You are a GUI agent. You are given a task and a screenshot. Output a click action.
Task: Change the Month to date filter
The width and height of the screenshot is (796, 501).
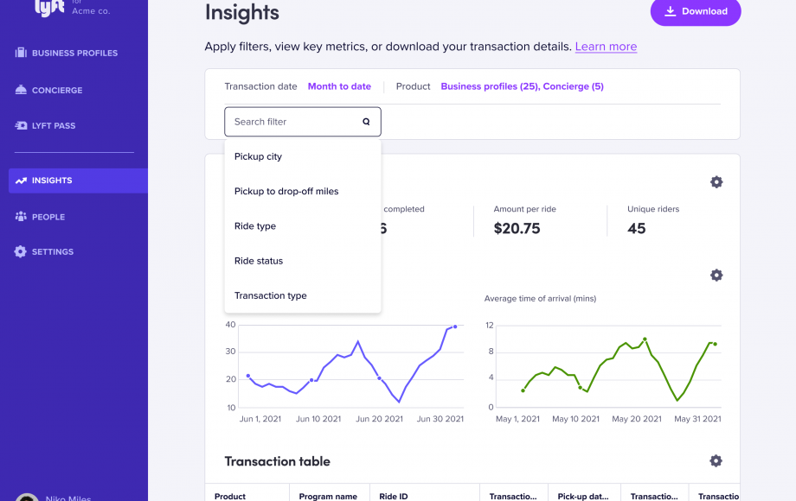point(339,86)
